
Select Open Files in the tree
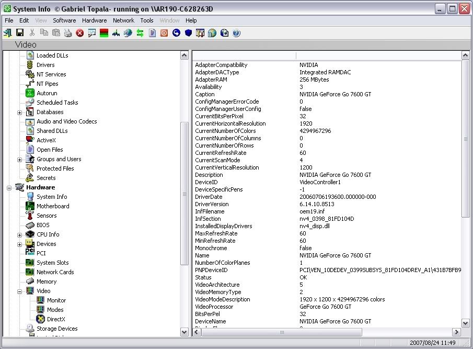click(x=50, y=150)
